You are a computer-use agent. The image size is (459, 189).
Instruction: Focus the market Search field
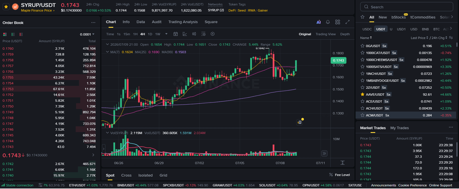406,7
